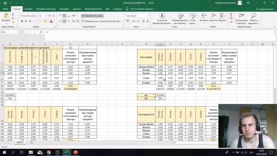Toggle Align Left horizontal alignment
This screenshot has width=277, height=156.
[x=60, y=21]
